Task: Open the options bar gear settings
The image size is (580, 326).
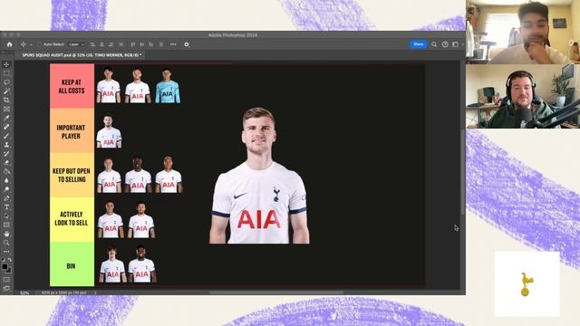Action: click(x=187, y=44)
